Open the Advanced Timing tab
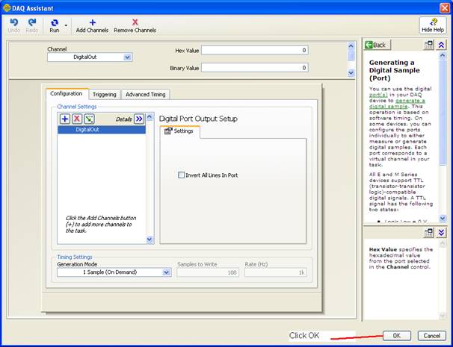The image size is (453, 347). click(146, 94)
